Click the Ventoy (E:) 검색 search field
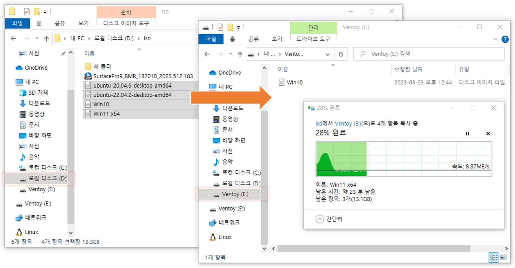 pyautogui.click(x=429, y=54)
